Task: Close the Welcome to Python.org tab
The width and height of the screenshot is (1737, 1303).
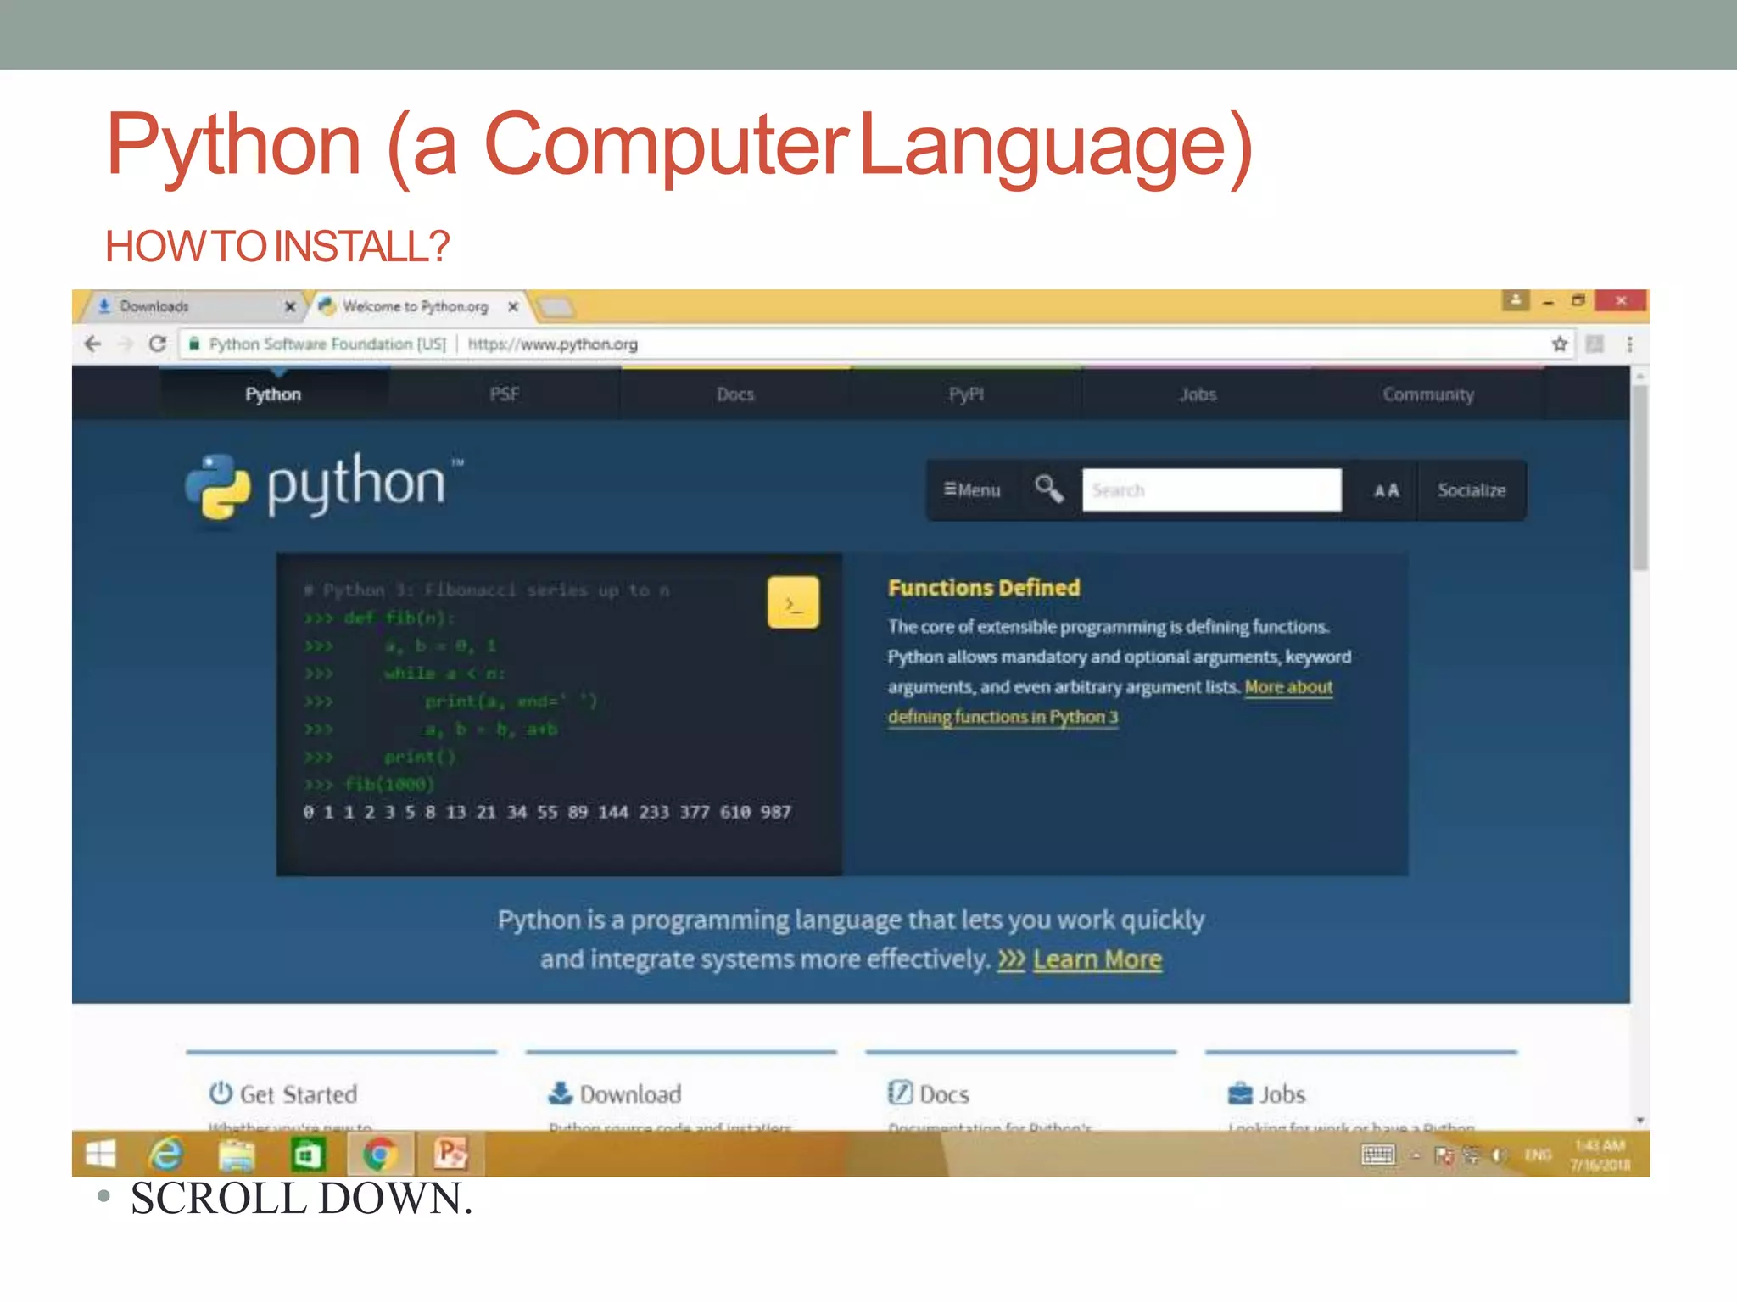Action: pos(513,306)
